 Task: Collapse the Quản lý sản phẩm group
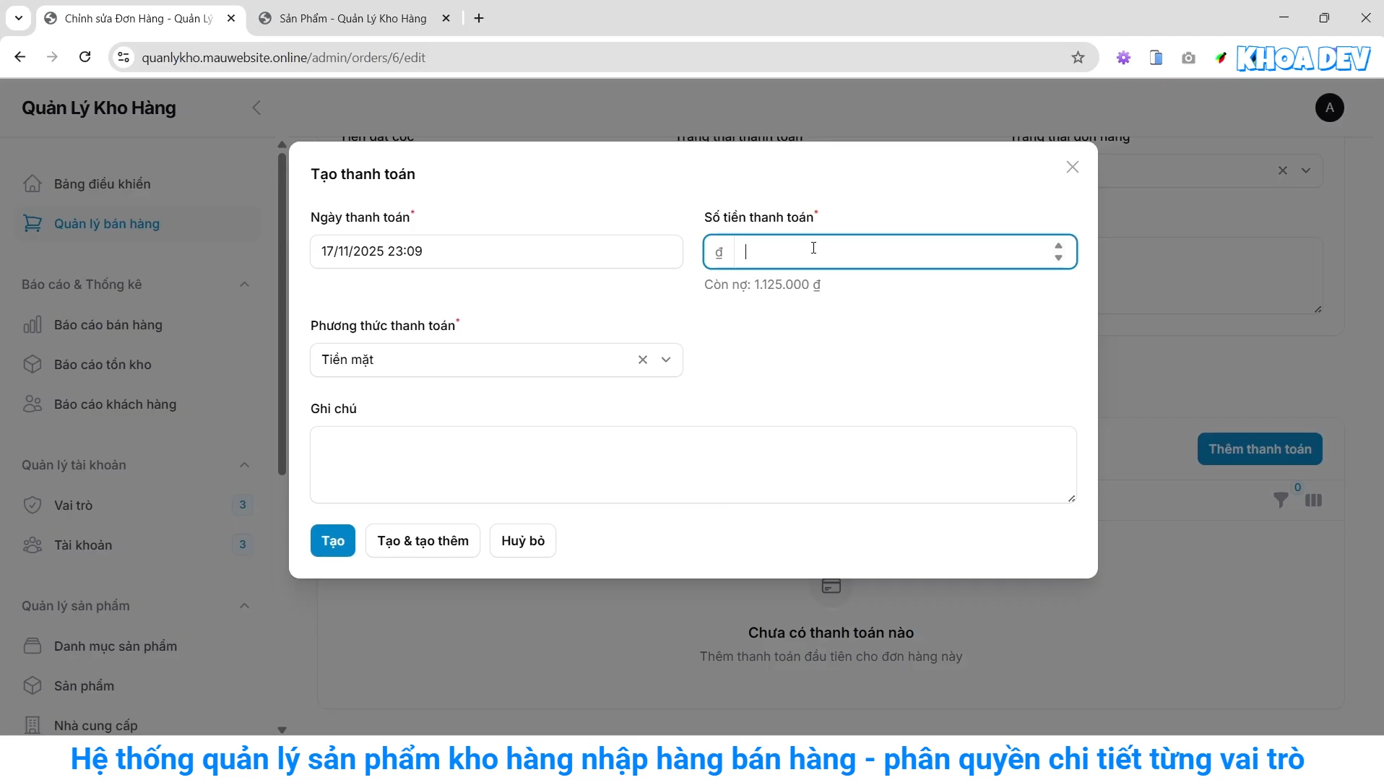[244, 606]
